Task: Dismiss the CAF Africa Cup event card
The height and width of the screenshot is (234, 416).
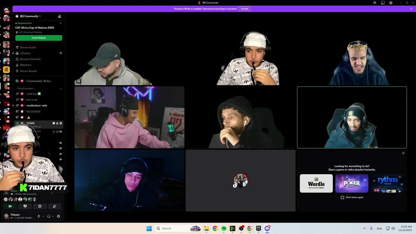Action: point(60,23)
